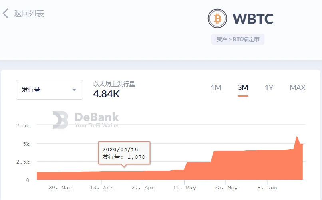322x200 pixels.
Task: Switch chart range to 1Y
Action: (x=269, y=88)
